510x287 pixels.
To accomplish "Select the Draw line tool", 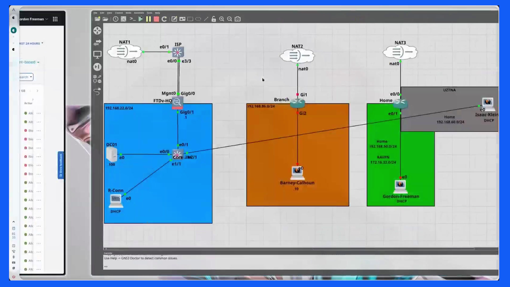I will [x=206, y=19].
